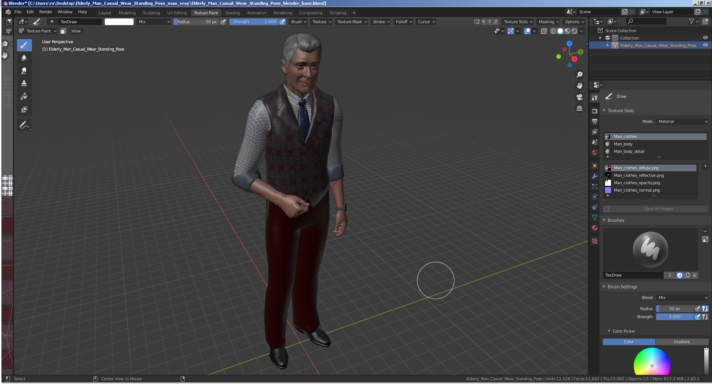Image resolution: width=712 pixels, height=384 pixels.
Task: Open the Texture Mask dropdown
Action: [x=352, y=22]
